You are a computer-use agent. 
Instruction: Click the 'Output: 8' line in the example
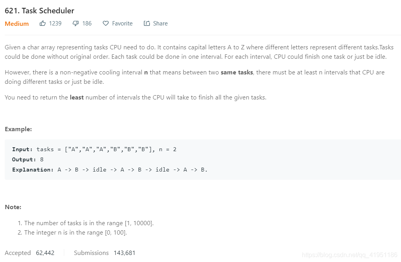point(28,160)
